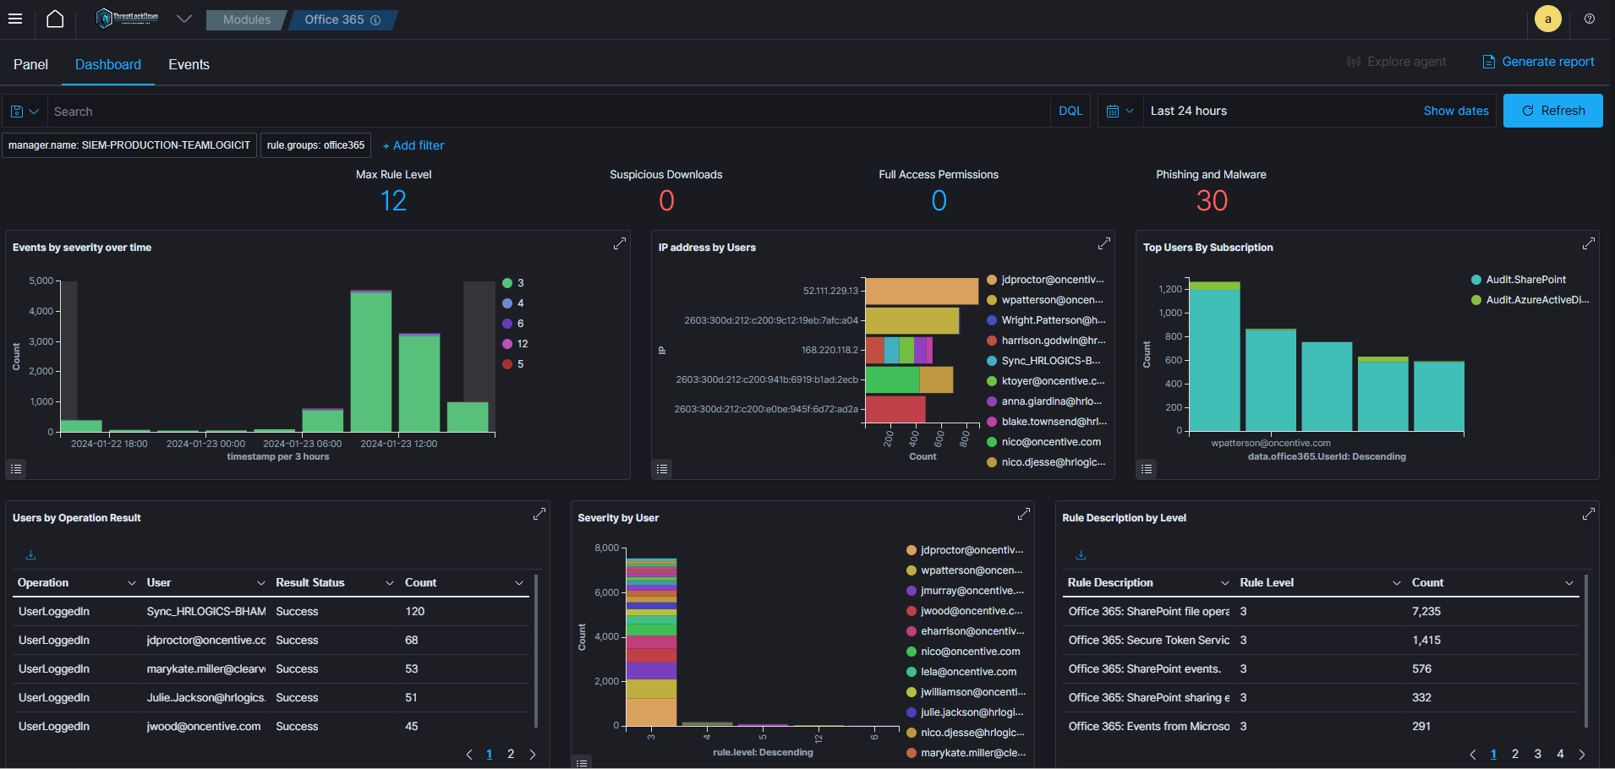1615x769 pixels.
Task: Expand the Top Users By Subscription panel
Action: [x=1589, y=243]
